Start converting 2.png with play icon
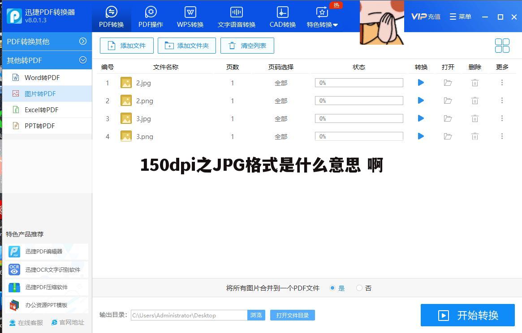The width and height of the screenshot is (522, 333). point(421,101)
